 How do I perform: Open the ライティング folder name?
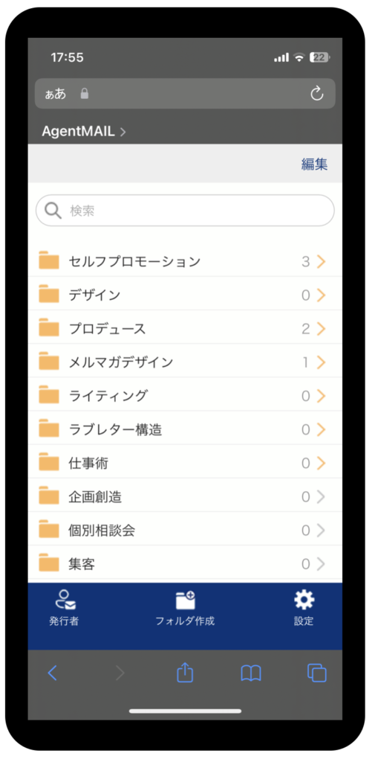[108, 396]
